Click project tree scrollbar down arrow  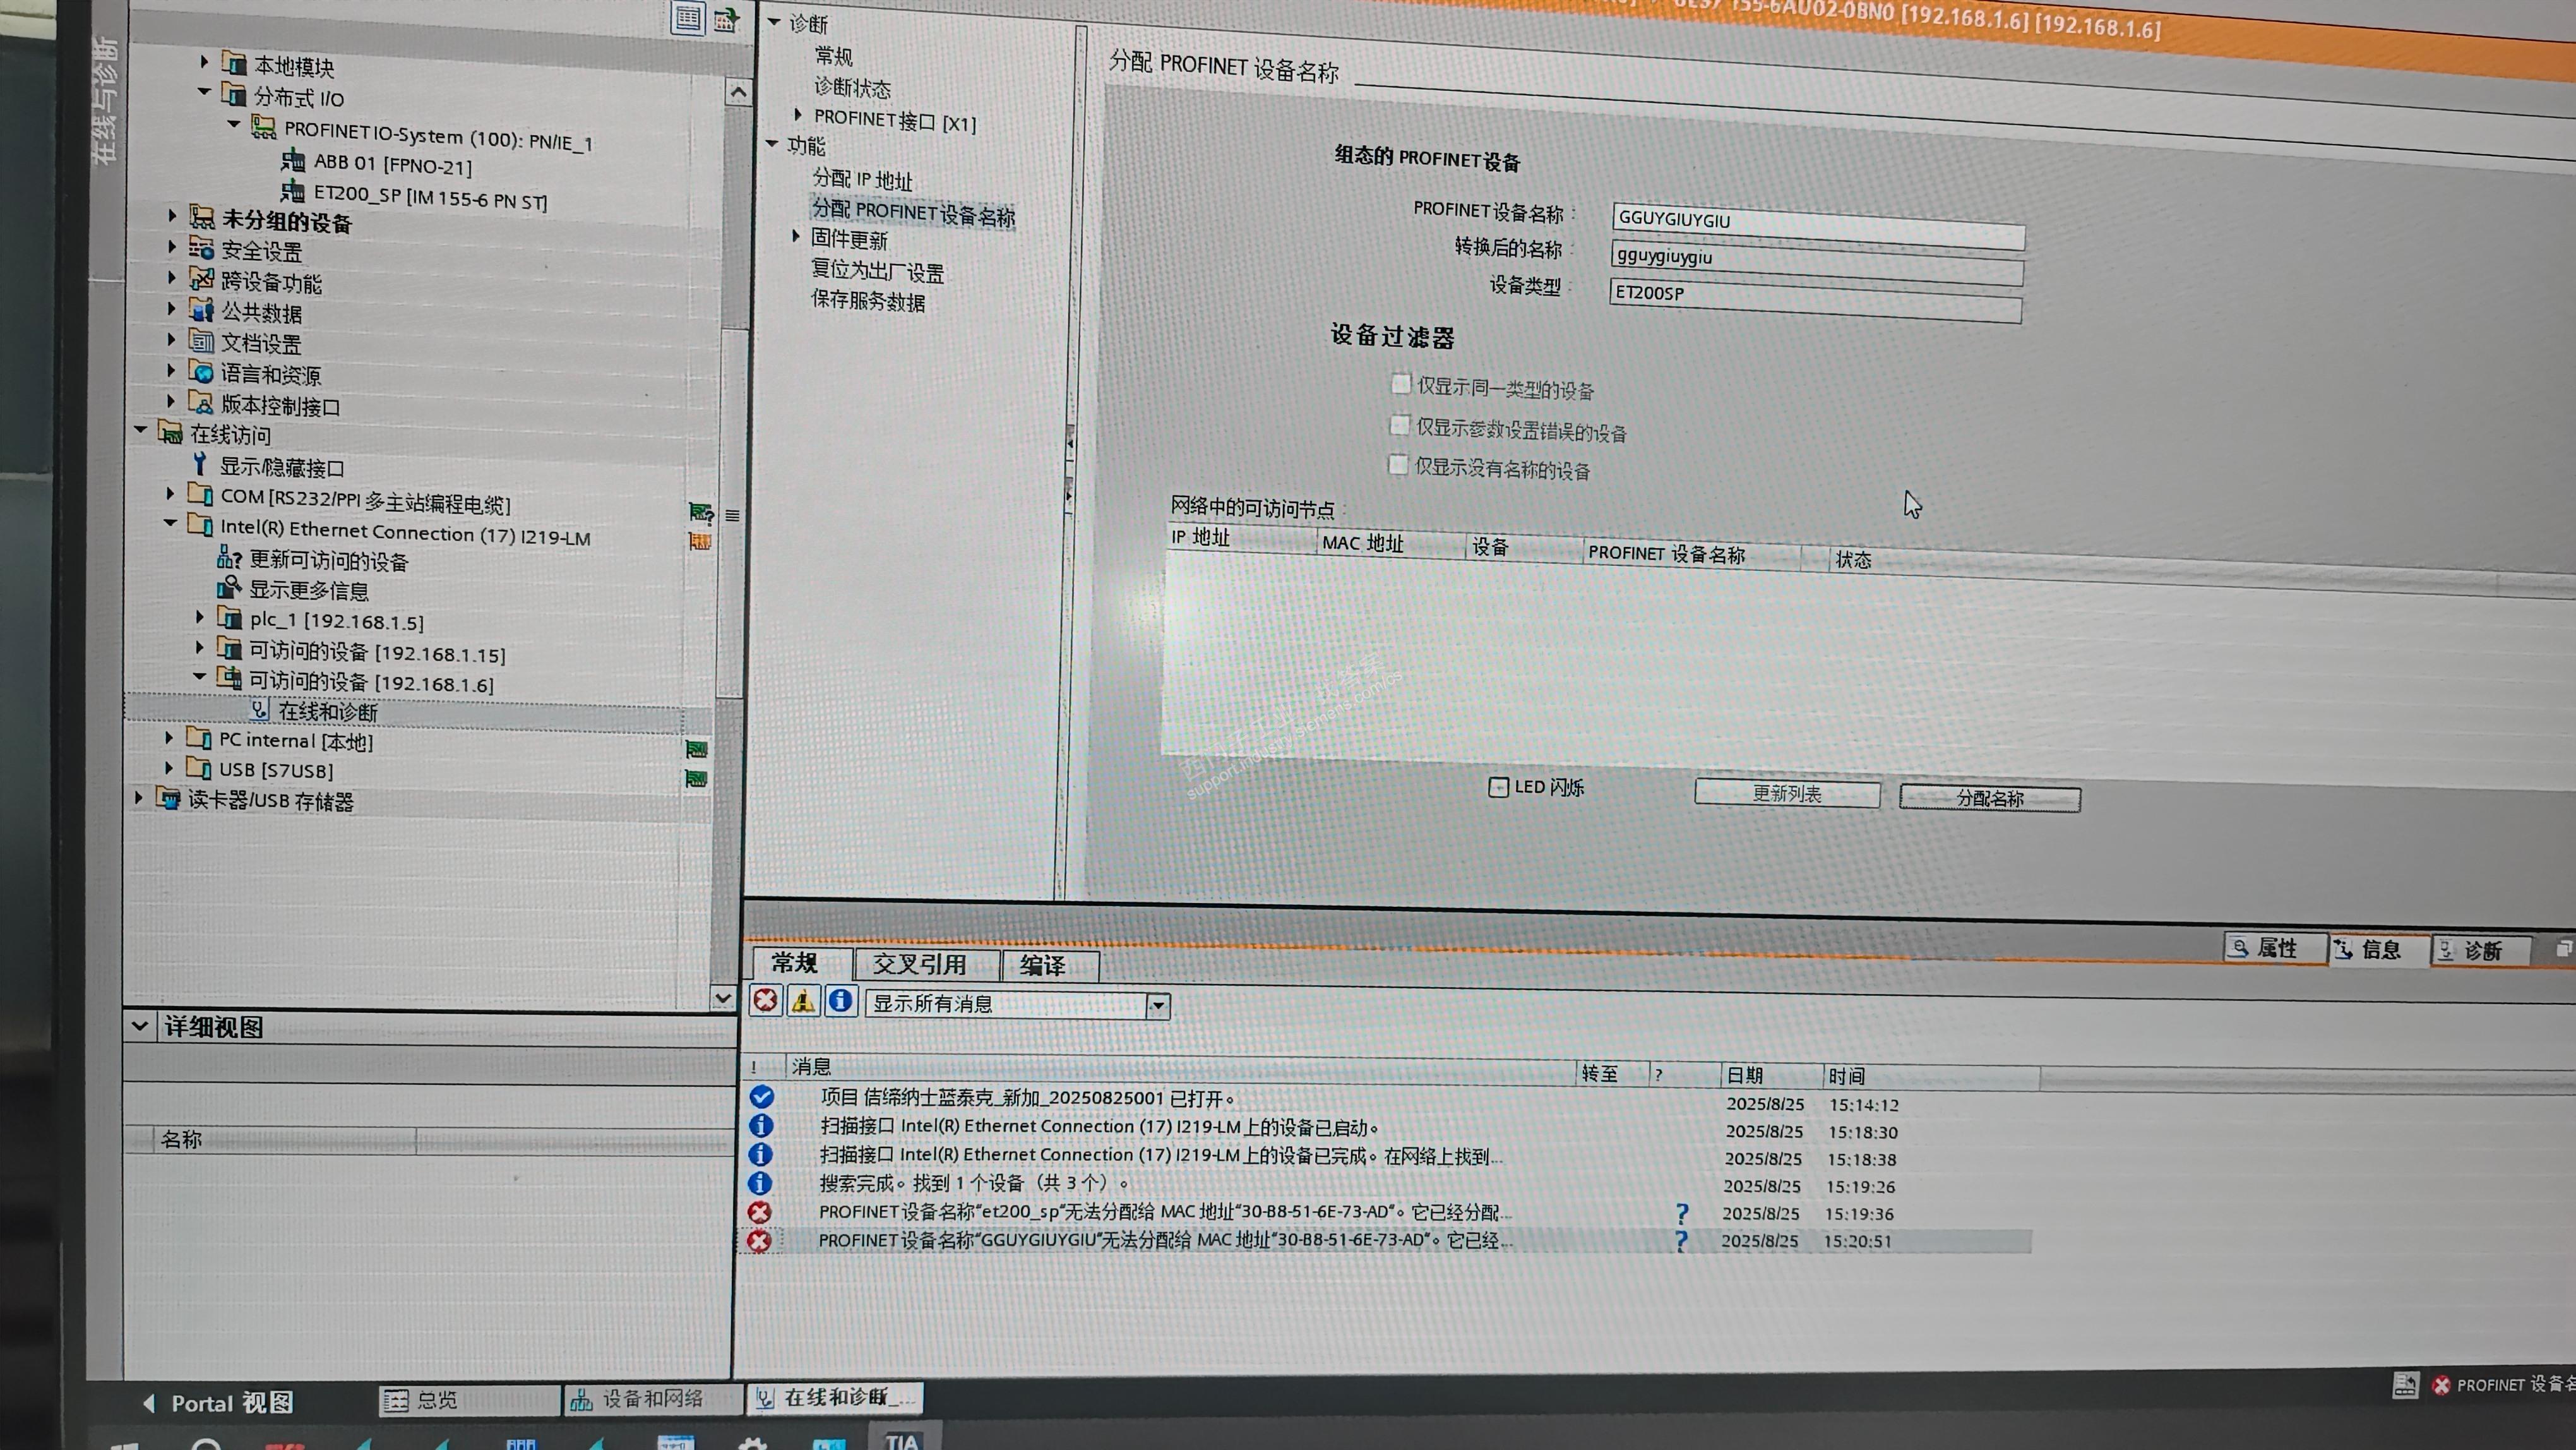click(723, 998)
